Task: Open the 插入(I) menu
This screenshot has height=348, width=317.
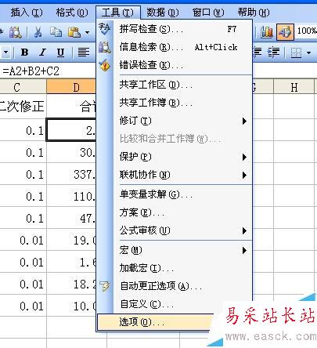Action: click(x=27, y=13)
